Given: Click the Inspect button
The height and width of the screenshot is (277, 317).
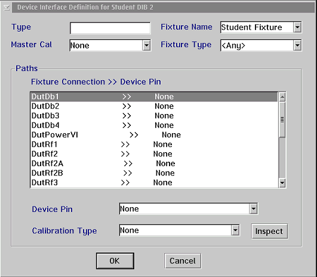Looking at the screenshot, I should click(269, 231).
